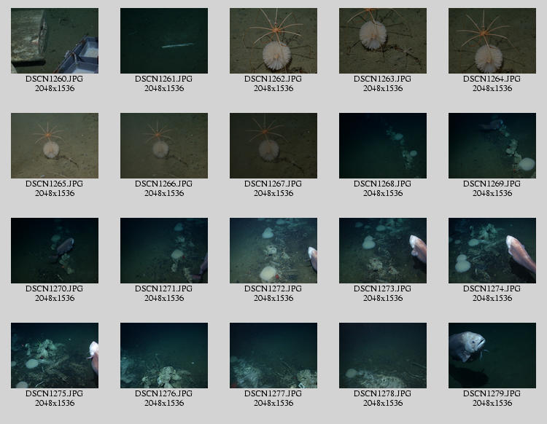The image size is (547, 424).
Task: Open DSCN1279.JPG fish close-up thumbnail
Action: [492, 356]
